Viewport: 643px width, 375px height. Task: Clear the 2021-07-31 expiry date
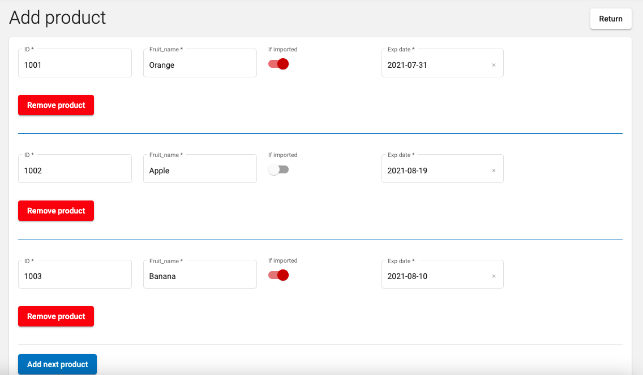[494, 65]
